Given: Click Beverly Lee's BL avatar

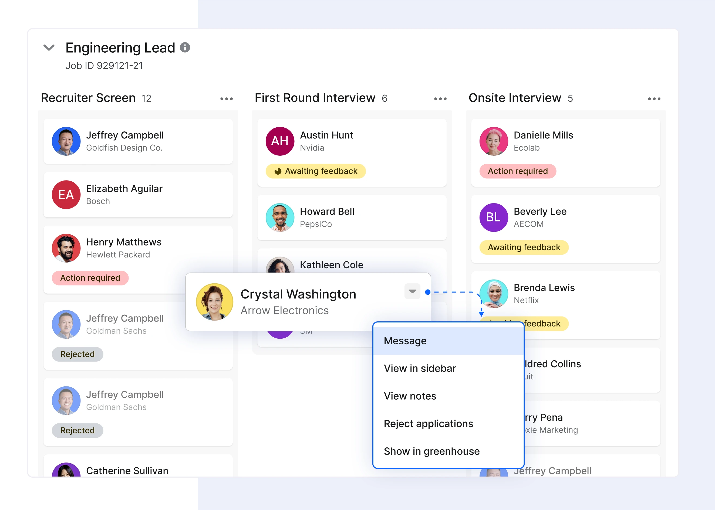Looking at the screenshot, I should pyautogui.click(x=493, y=217).
